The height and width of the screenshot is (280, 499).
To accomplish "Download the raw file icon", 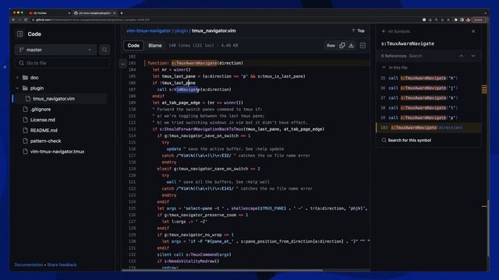I will [351, 45].
